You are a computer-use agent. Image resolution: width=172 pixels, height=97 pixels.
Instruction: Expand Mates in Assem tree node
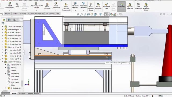tap(5, 65)
